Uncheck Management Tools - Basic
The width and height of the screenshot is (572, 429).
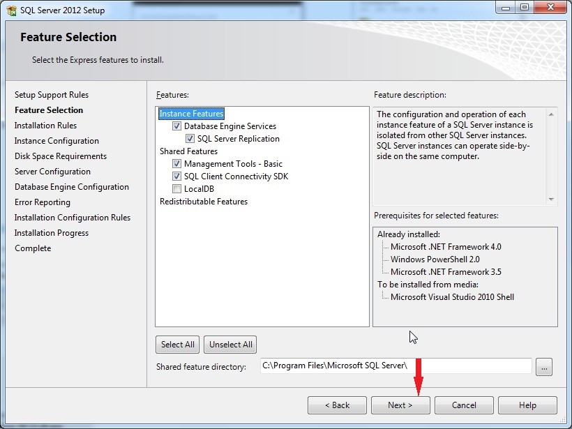pos(176,164)
